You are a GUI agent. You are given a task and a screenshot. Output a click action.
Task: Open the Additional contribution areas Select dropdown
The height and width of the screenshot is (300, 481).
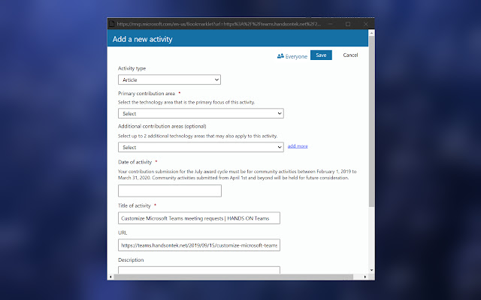[x=201, y=147]
